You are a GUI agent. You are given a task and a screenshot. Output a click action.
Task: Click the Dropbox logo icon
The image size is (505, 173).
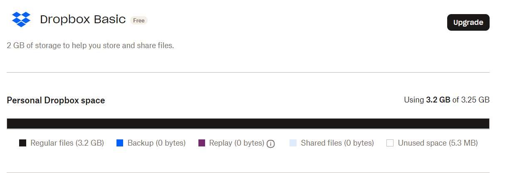[21, 19]
